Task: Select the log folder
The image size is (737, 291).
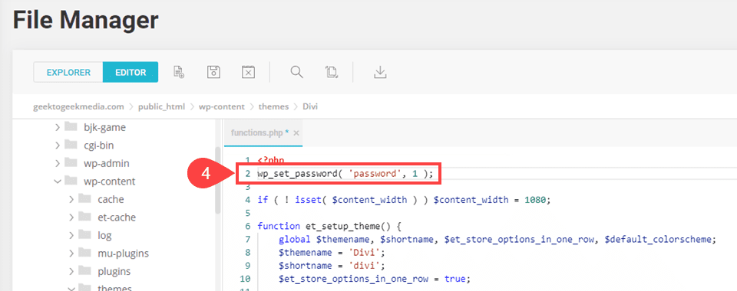Action: (104, 235)
